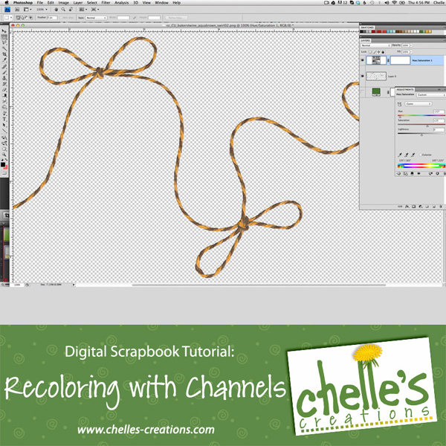The width and height of the screenshot is (446, 446).
Task: Hide the Layer 0 layer
Action: (363, 77)
